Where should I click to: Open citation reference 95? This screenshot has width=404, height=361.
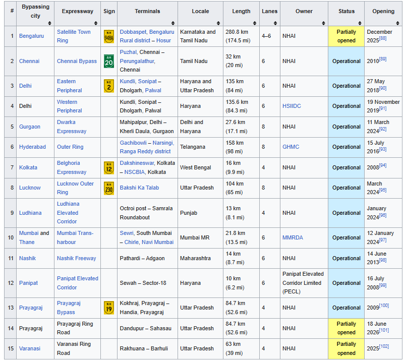[383, 190]
